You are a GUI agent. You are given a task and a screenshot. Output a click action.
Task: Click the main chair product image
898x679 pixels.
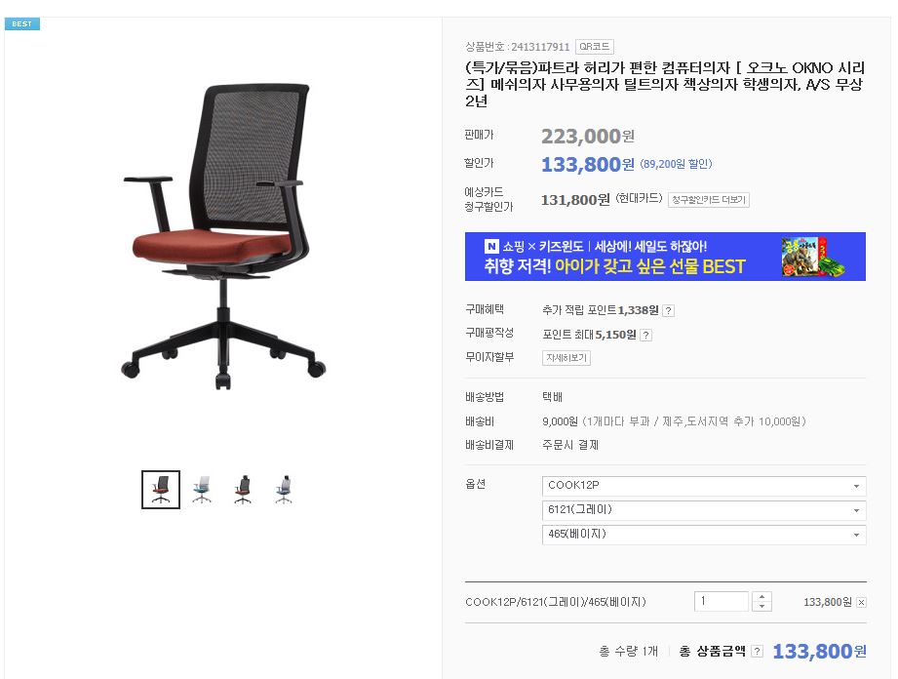pyautogui.click(x=223, y=236)
